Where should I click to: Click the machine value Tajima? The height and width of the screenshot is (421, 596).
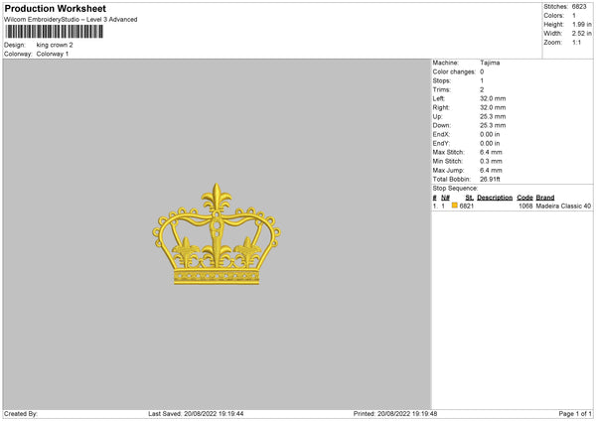click(490, 63)
